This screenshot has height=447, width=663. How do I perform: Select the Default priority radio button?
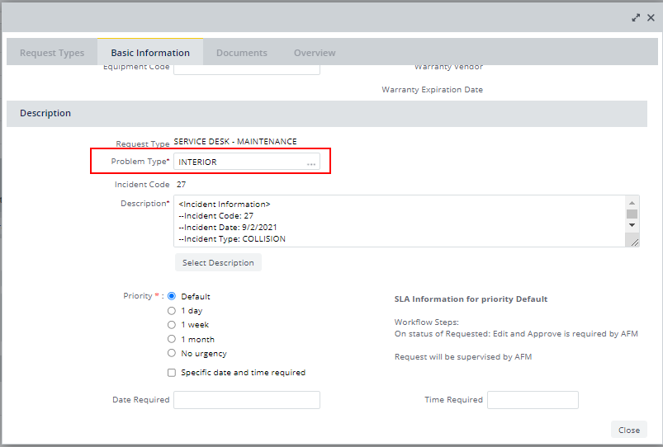click(171, 296)
